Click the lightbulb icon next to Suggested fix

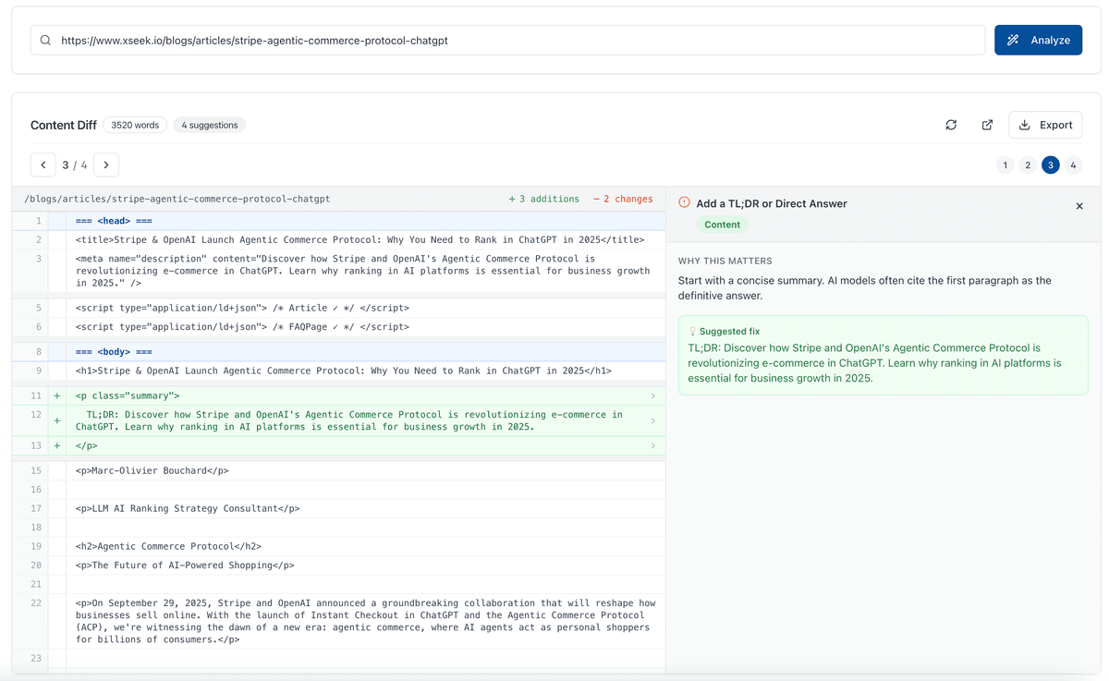pos(692,331)
